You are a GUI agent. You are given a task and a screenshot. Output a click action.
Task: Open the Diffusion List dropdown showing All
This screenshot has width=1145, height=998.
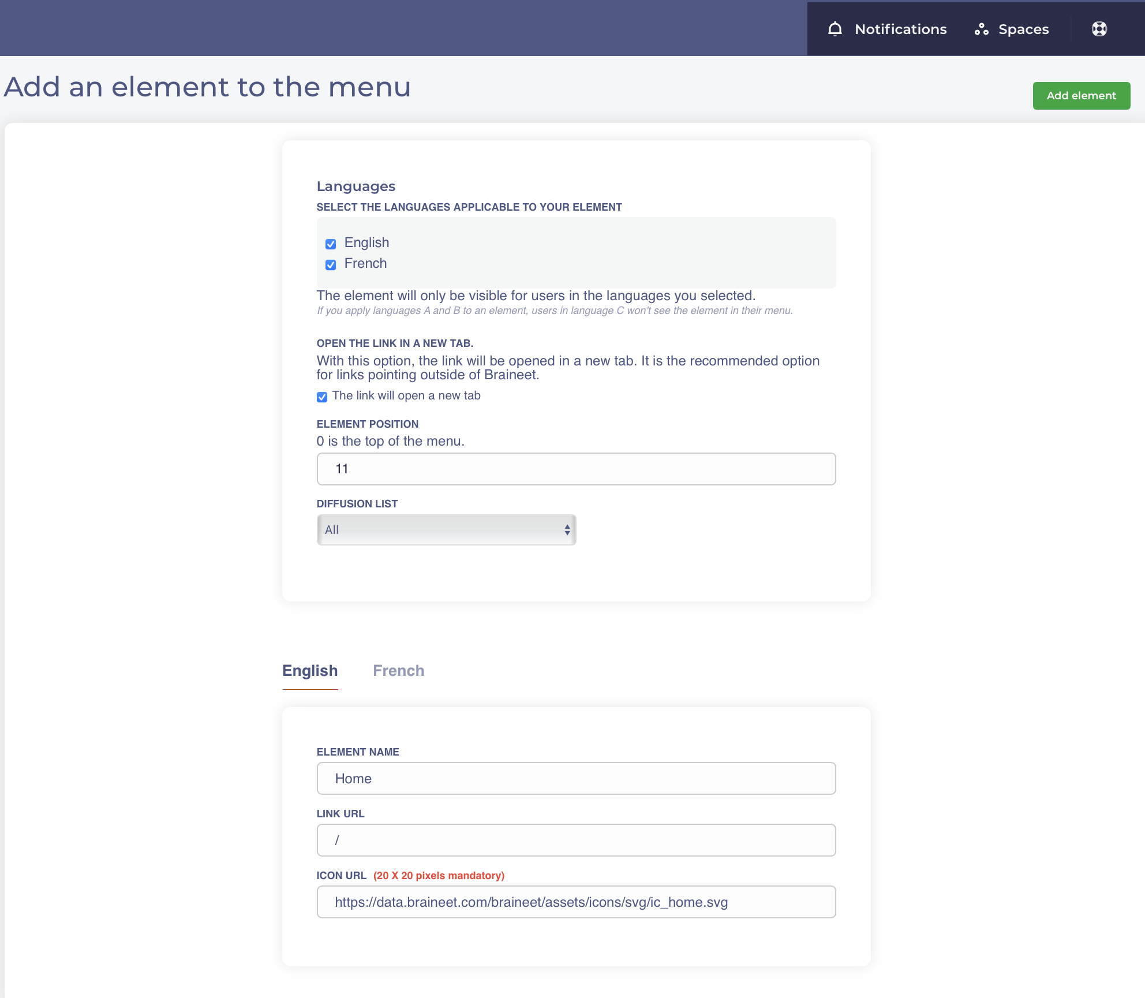click(x=446, y=530)
